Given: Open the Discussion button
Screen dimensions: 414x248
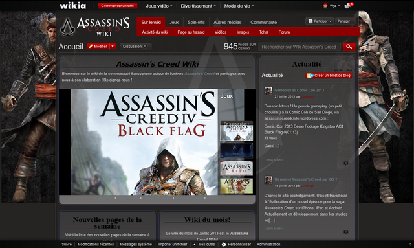Looking at the screenshot, I should (135, 46).
